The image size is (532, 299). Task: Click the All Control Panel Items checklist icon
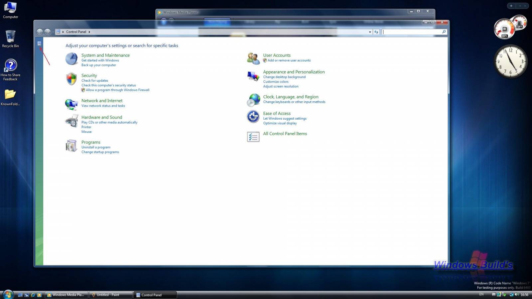click(x=253, y=137)
